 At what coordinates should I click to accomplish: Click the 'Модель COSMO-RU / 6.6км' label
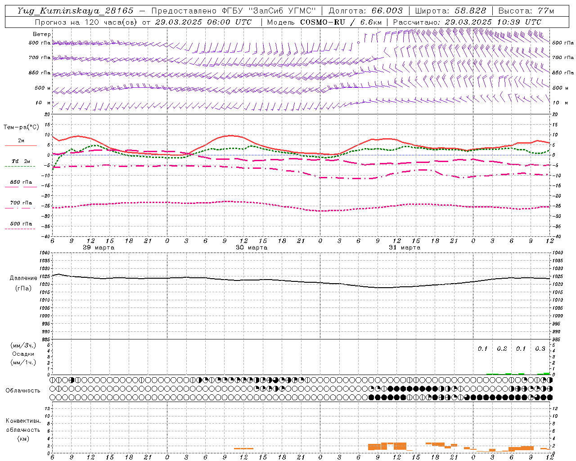click(325, 22)
